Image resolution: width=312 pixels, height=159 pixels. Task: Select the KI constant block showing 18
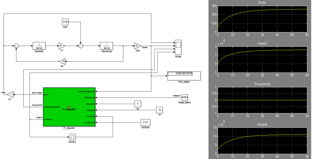[160, 110]
